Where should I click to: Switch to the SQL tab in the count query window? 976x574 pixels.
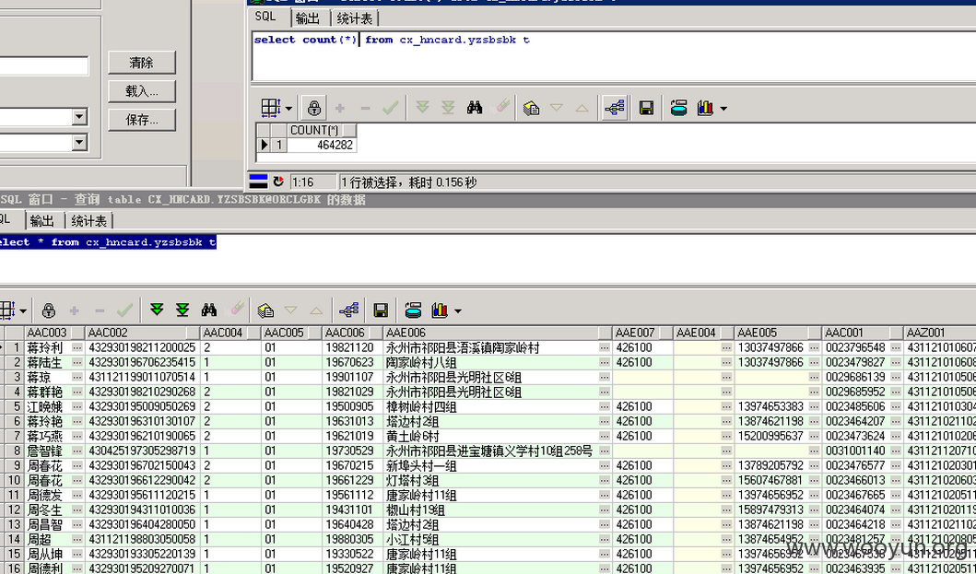pyautogui.click(x=265, y=17)
